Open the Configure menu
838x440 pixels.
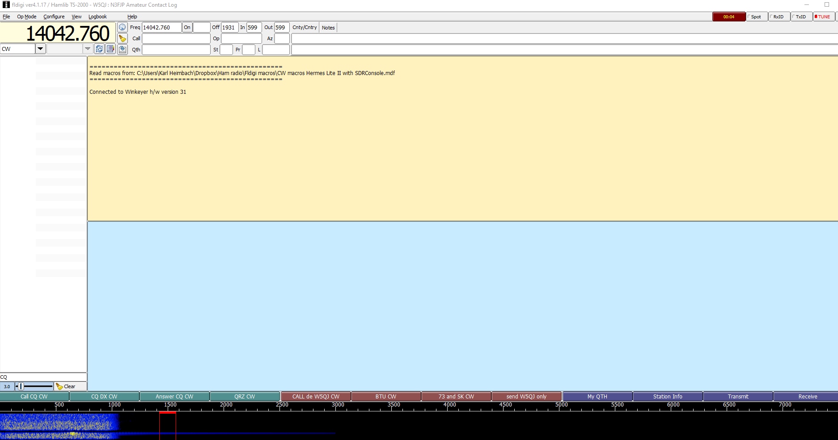tap(54, 17)
